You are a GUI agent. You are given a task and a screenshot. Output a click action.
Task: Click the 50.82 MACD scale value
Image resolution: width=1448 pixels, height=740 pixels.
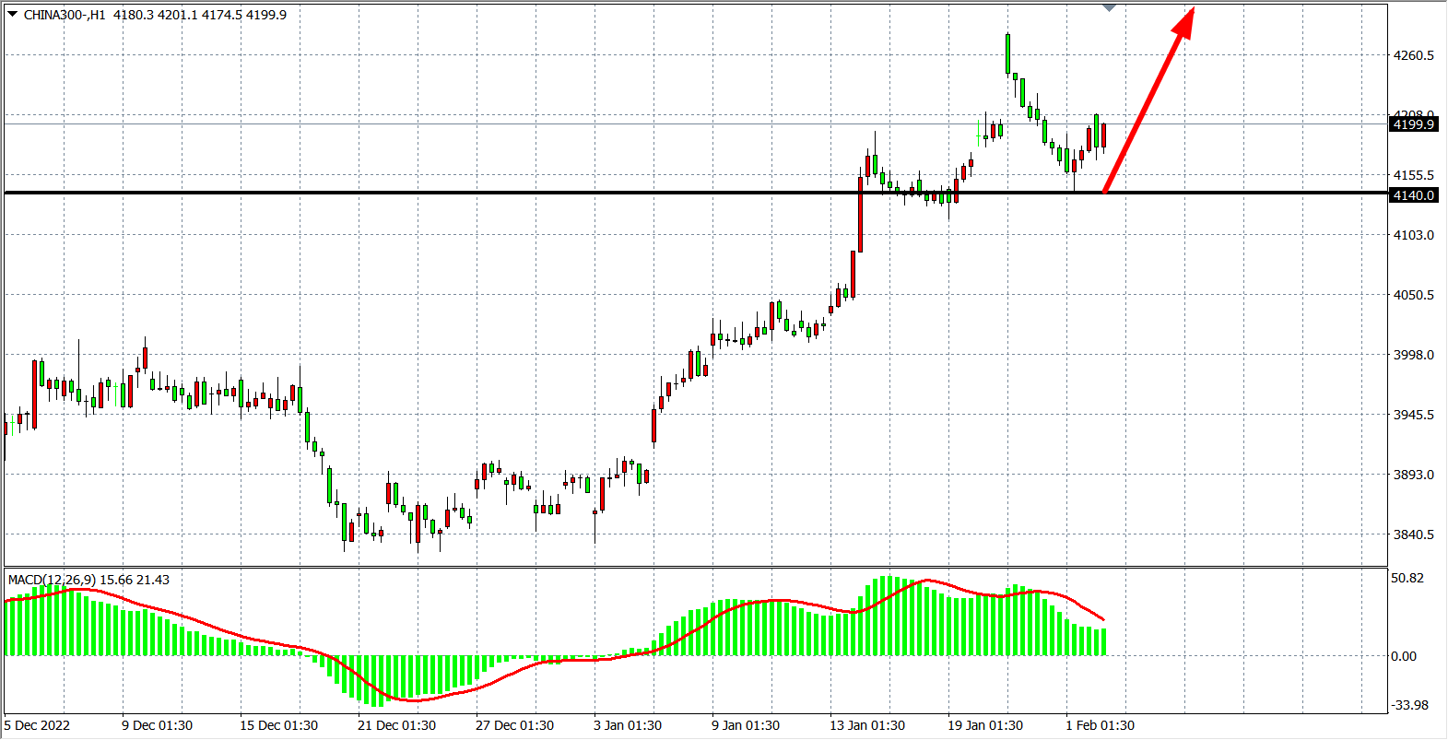(x=1407, y=578)
